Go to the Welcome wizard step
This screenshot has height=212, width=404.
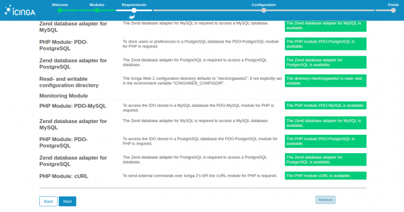coord(60,5)
